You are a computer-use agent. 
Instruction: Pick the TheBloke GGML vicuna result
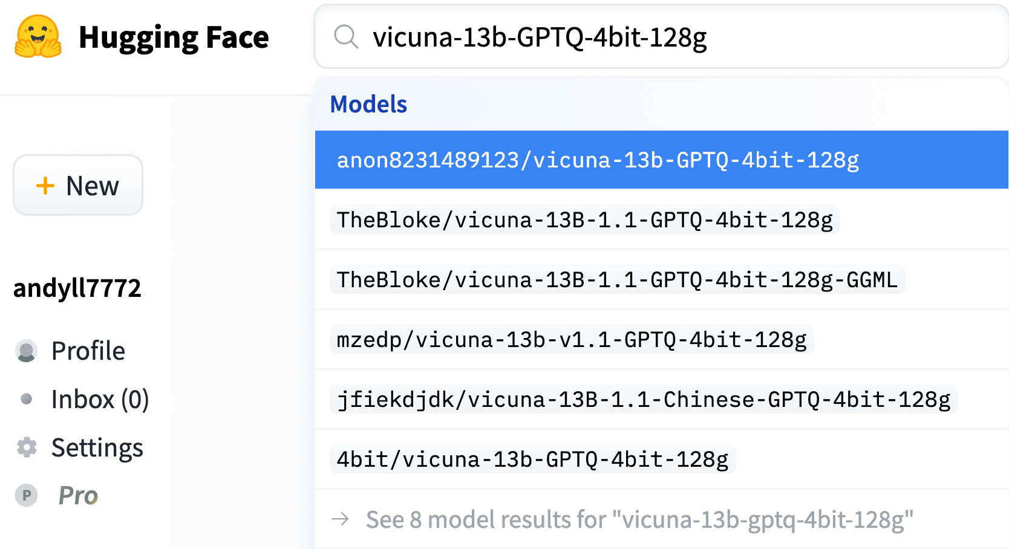click(617, 280)
